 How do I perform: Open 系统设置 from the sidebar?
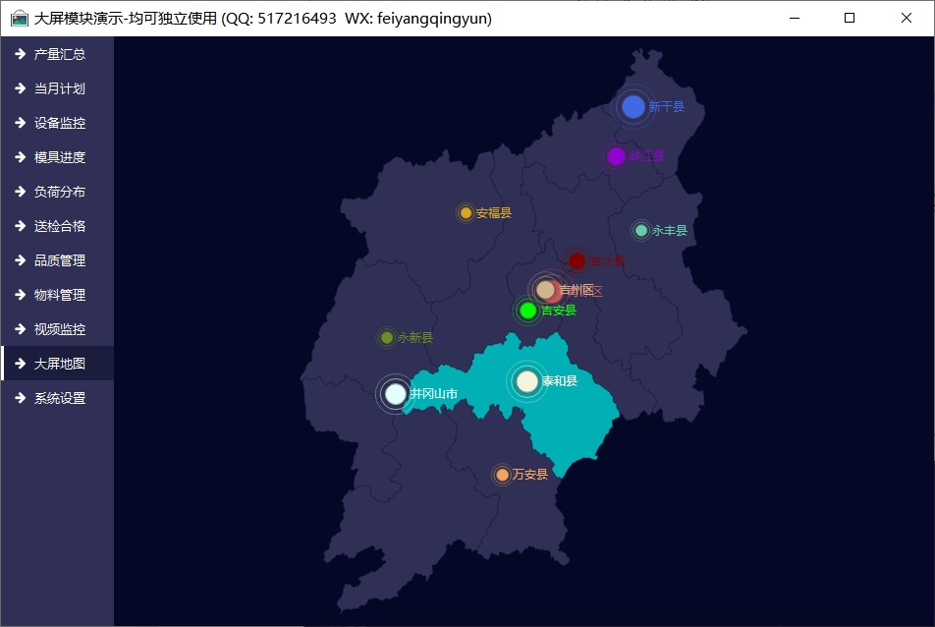[58, 398]
